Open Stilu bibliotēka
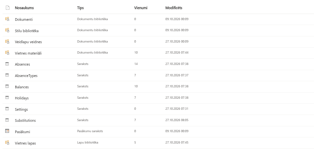Screen dimensions: 314x151 coord(27,31)
